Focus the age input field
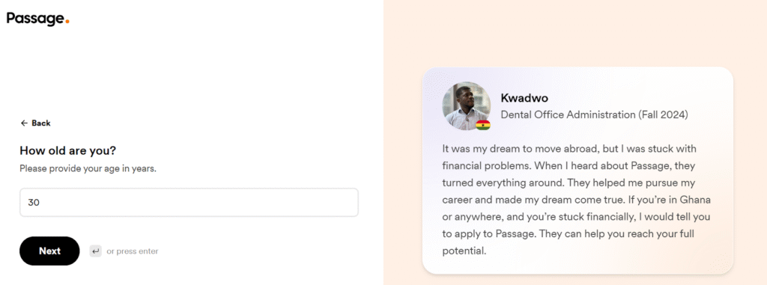 click(189, 203)
